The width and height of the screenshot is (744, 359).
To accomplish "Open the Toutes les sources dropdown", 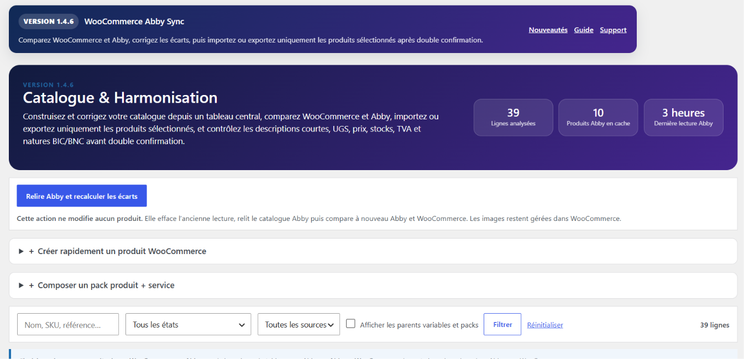I will pos(299,325).
